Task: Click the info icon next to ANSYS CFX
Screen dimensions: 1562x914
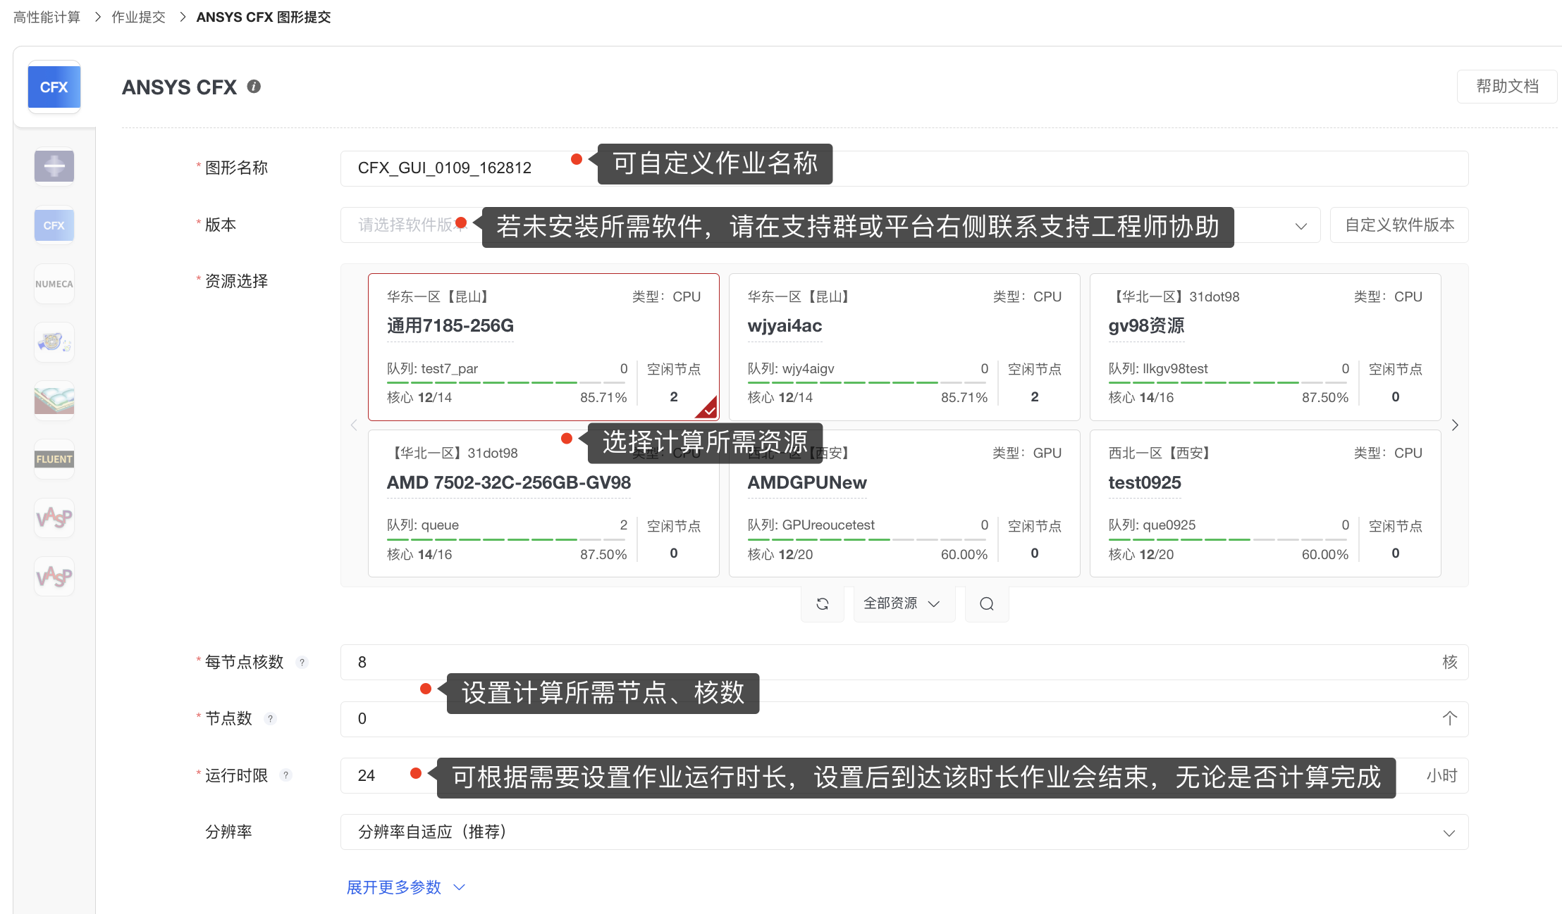Action: click(254, 87)
